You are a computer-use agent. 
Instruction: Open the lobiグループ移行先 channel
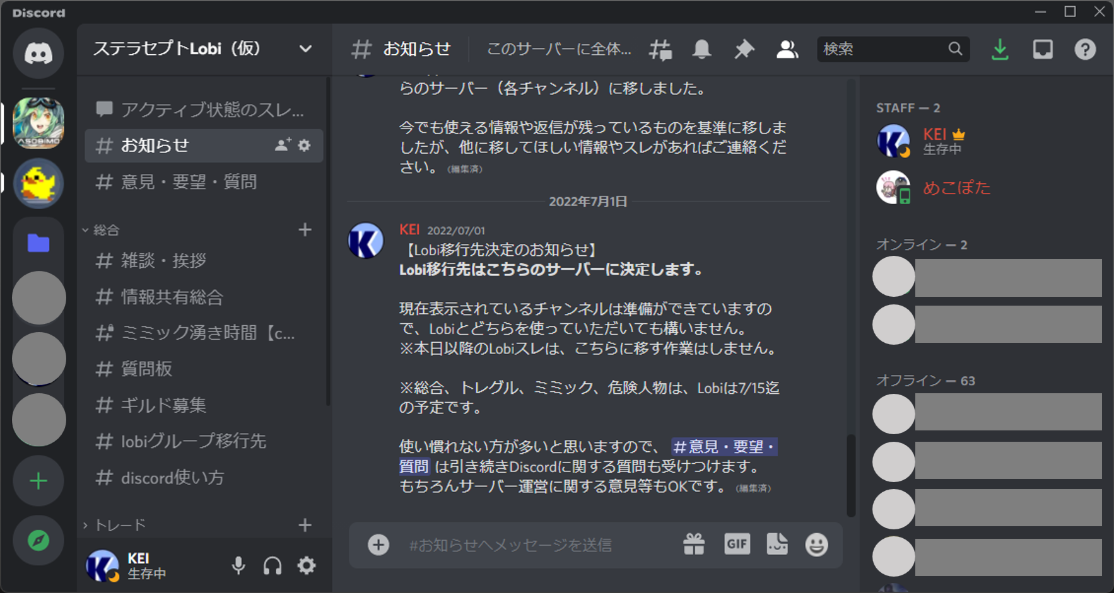pos(204,441)
